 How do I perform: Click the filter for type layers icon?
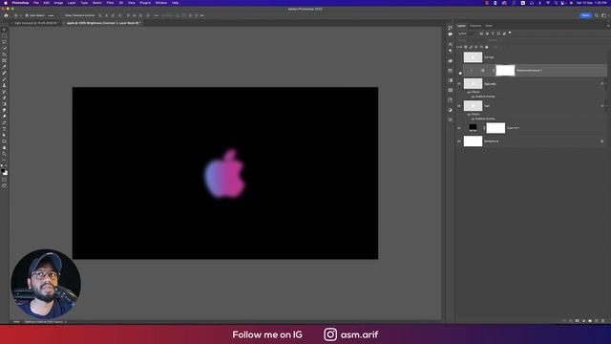pos(493,33)
